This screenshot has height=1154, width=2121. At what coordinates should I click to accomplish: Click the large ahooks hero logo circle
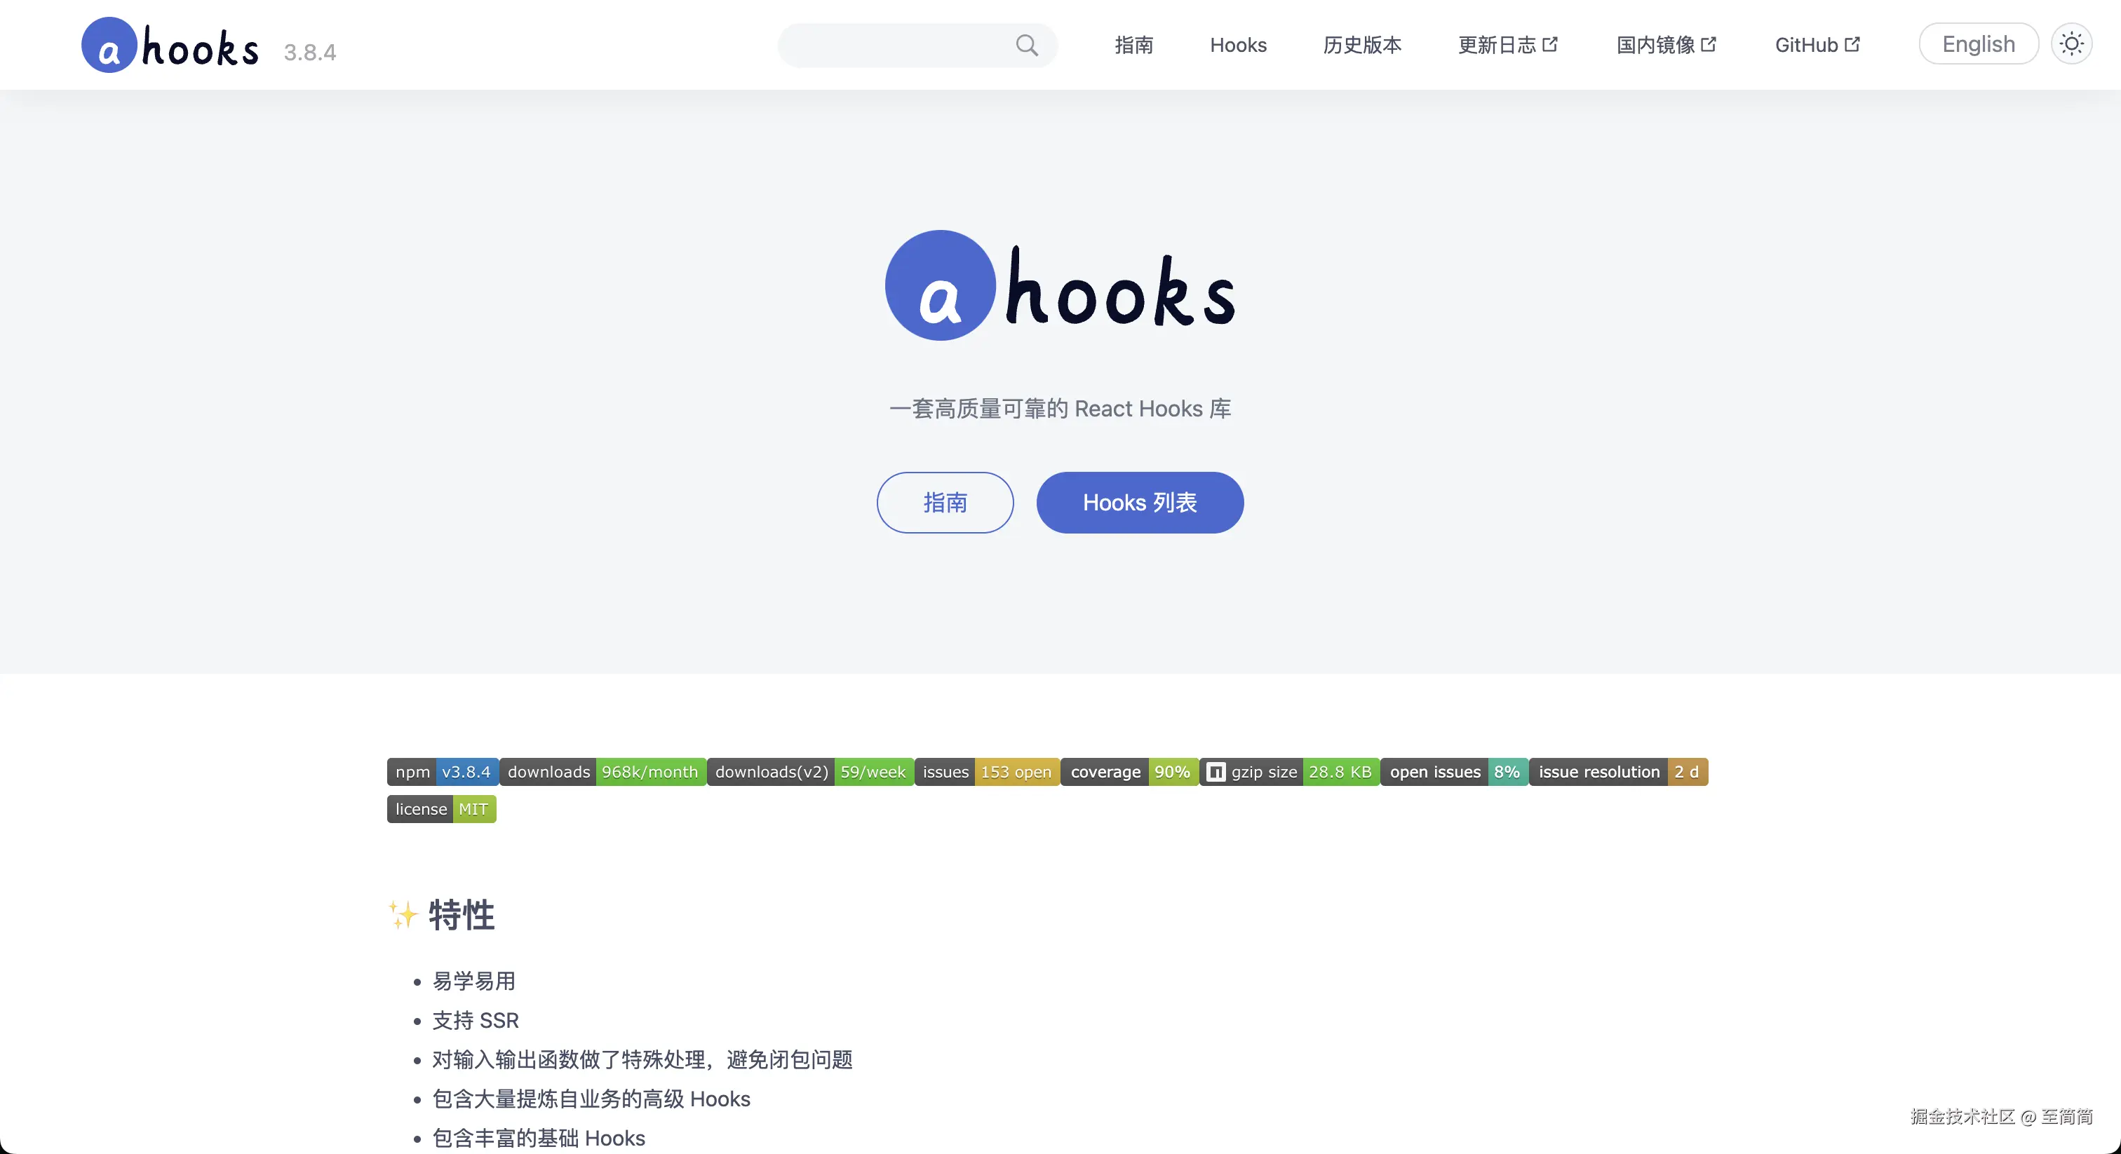[x=941, y=285]
